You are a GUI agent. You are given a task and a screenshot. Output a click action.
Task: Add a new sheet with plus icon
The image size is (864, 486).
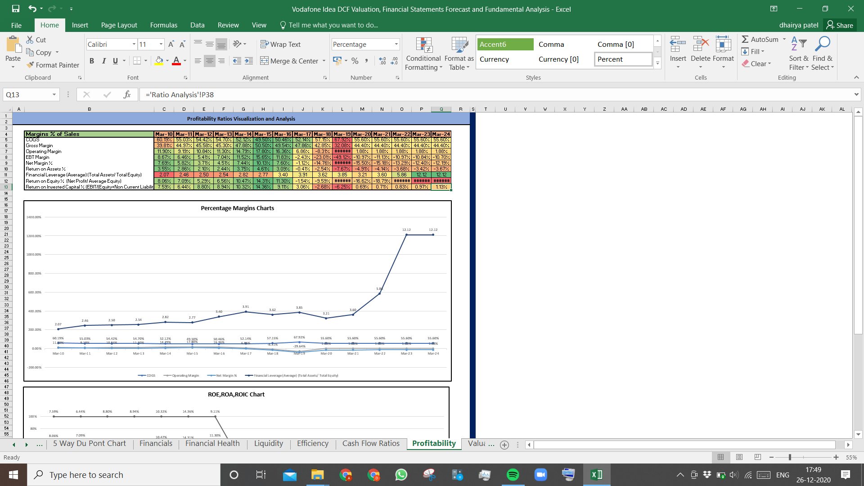coord(504,445)
